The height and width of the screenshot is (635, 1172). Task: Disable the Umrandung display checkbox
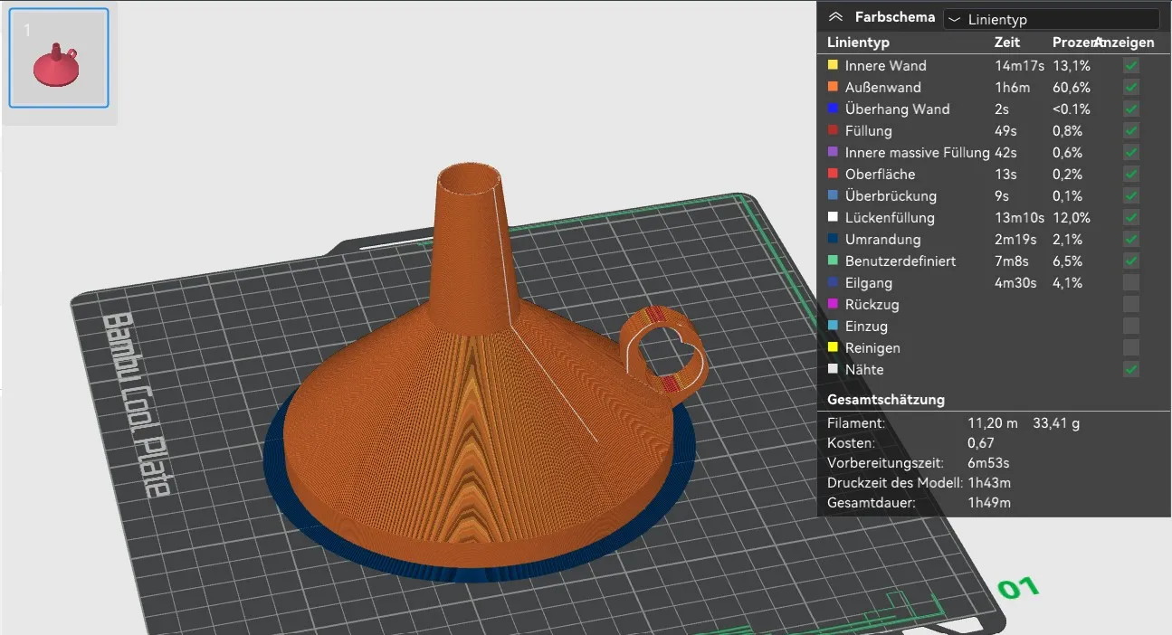click(1131, 240)
